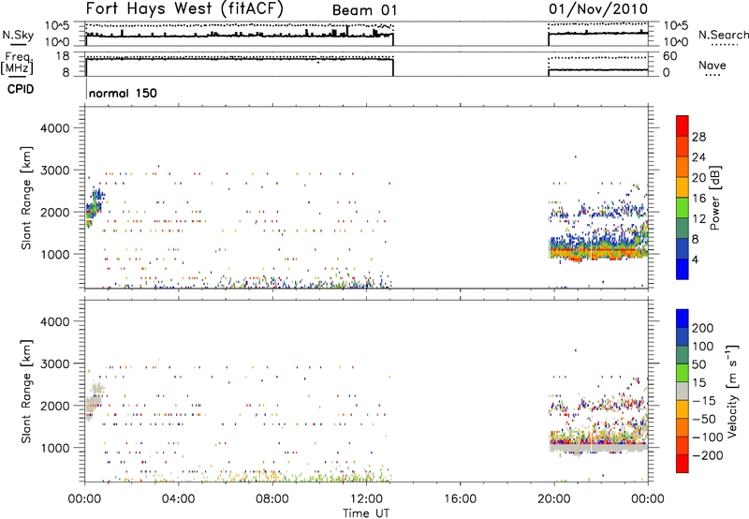Click the Freq. [MHz] axis label
The width and height of the screenshot is (749, 519).
[18, 63]
